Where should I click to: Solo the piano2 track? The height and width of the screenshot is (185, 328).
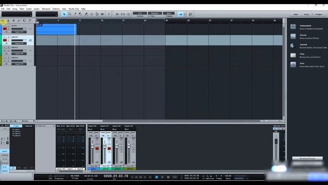point(9,37)
